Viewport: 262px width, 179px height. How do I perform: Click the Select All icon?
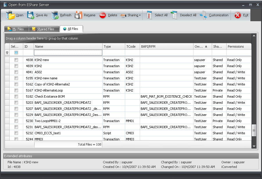[149, 15]
